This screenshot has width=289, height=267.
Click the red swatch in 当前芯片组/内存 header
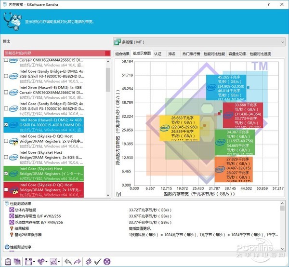click(107, 53)
